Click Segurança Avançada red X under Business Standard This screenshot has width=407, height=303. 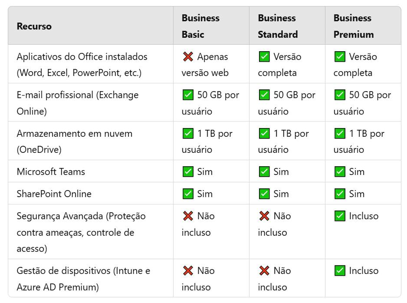[x=264, y=216]
